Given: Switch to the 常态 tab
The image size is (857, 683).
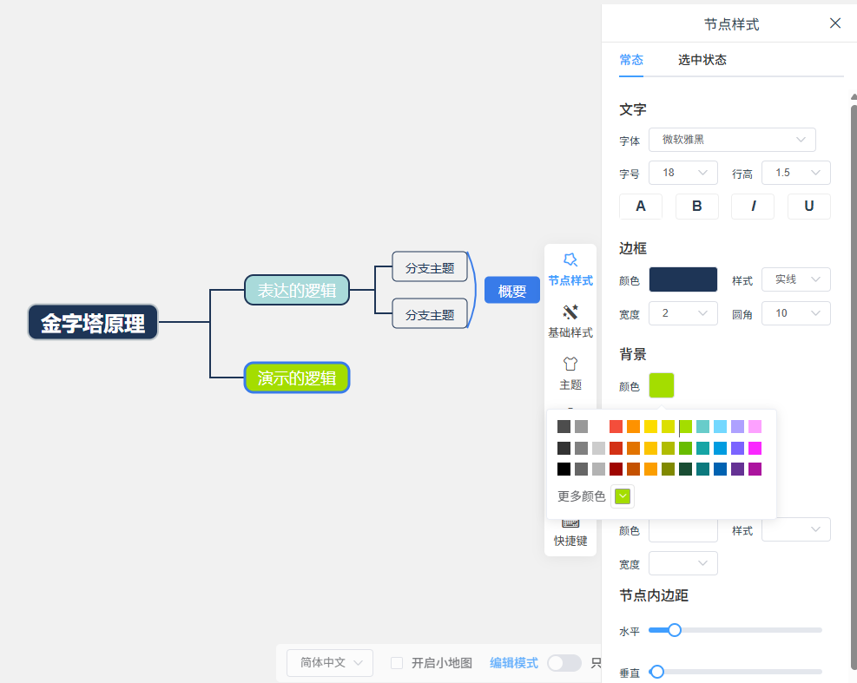Looking at the screenshot, I should click(631, 60).
